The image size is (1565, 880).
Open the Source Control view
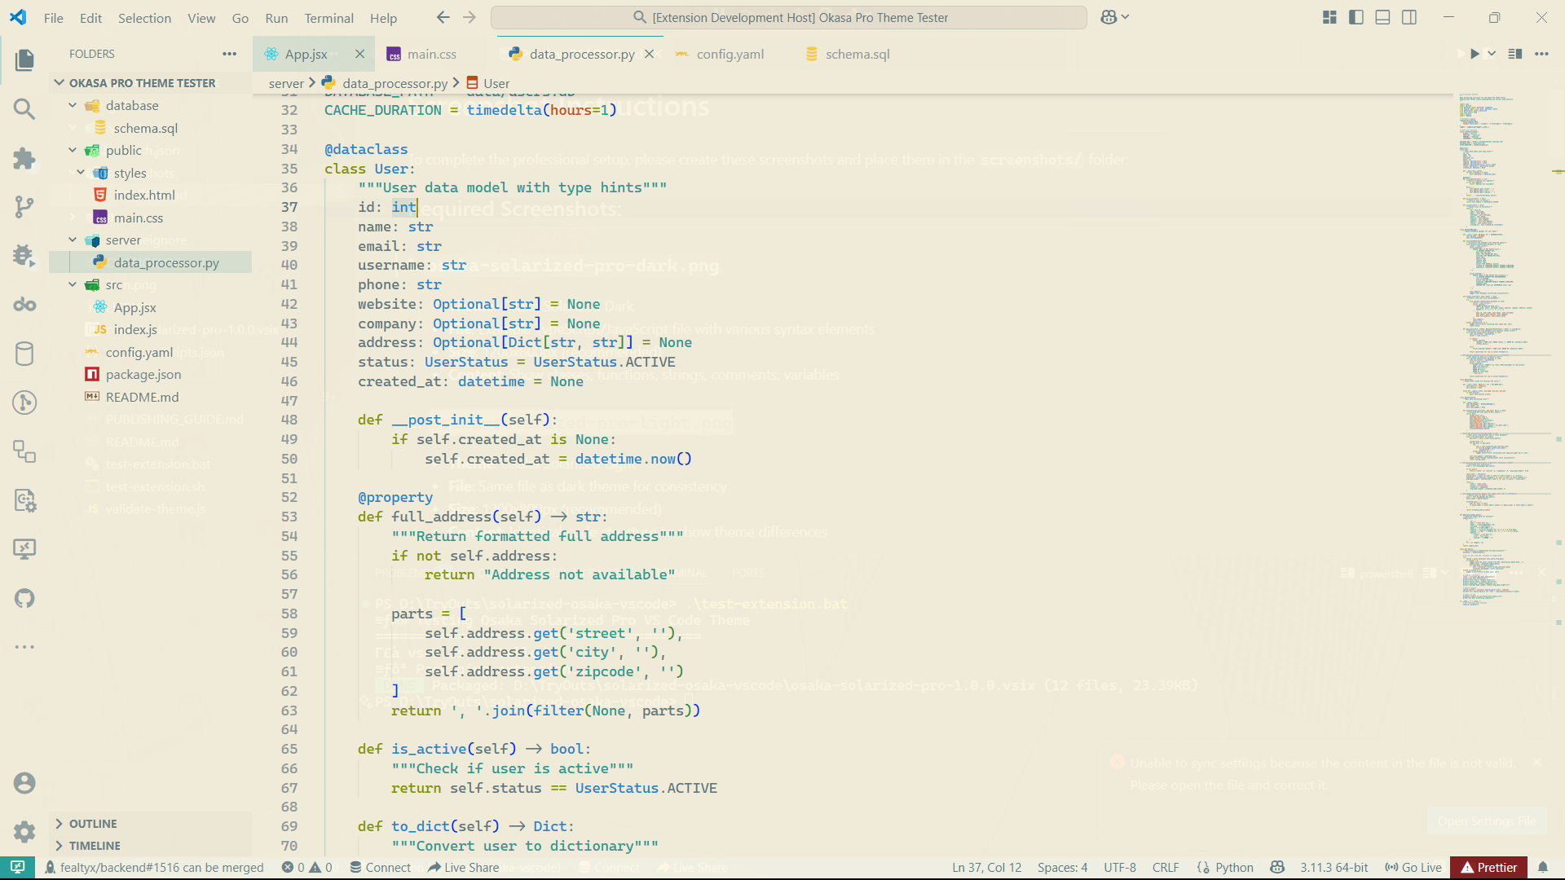coord(24,207)
